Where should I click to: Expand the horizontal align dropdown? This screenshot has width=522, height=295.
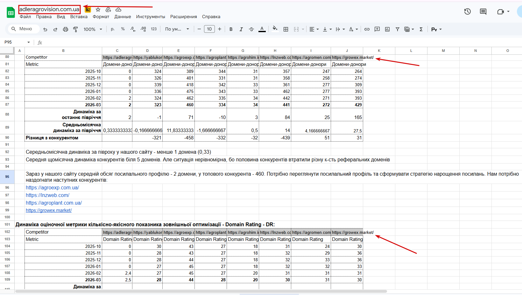[x=314, y=29]
